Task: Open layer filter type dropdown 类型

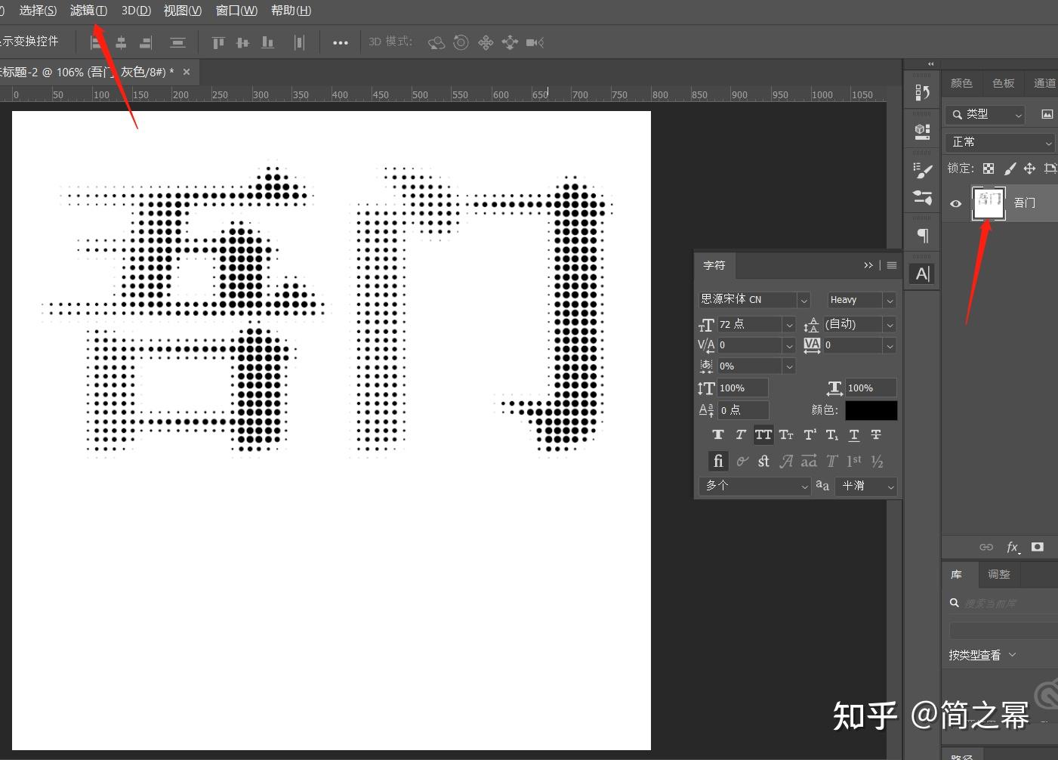Action: tap(985, 114)
